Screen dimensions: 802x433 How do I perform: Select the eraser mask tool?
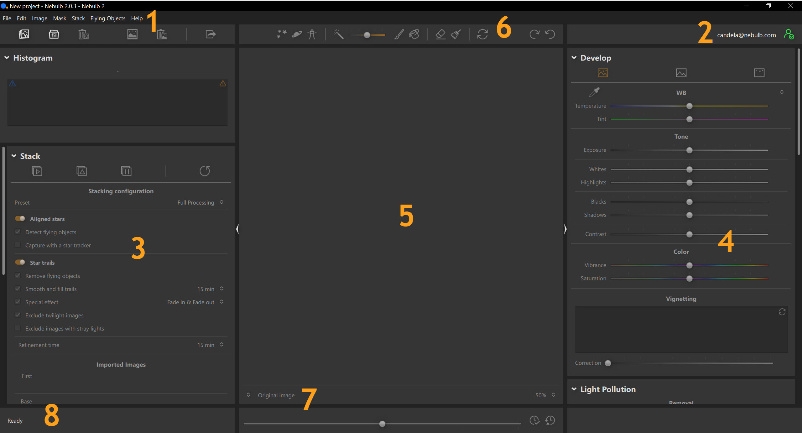440,34
